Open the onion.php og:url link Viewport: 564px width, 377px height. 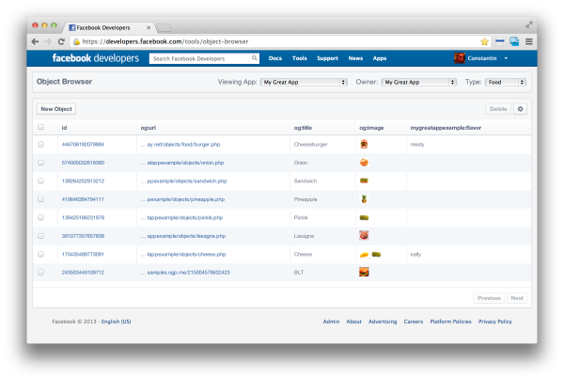point(182,163)
